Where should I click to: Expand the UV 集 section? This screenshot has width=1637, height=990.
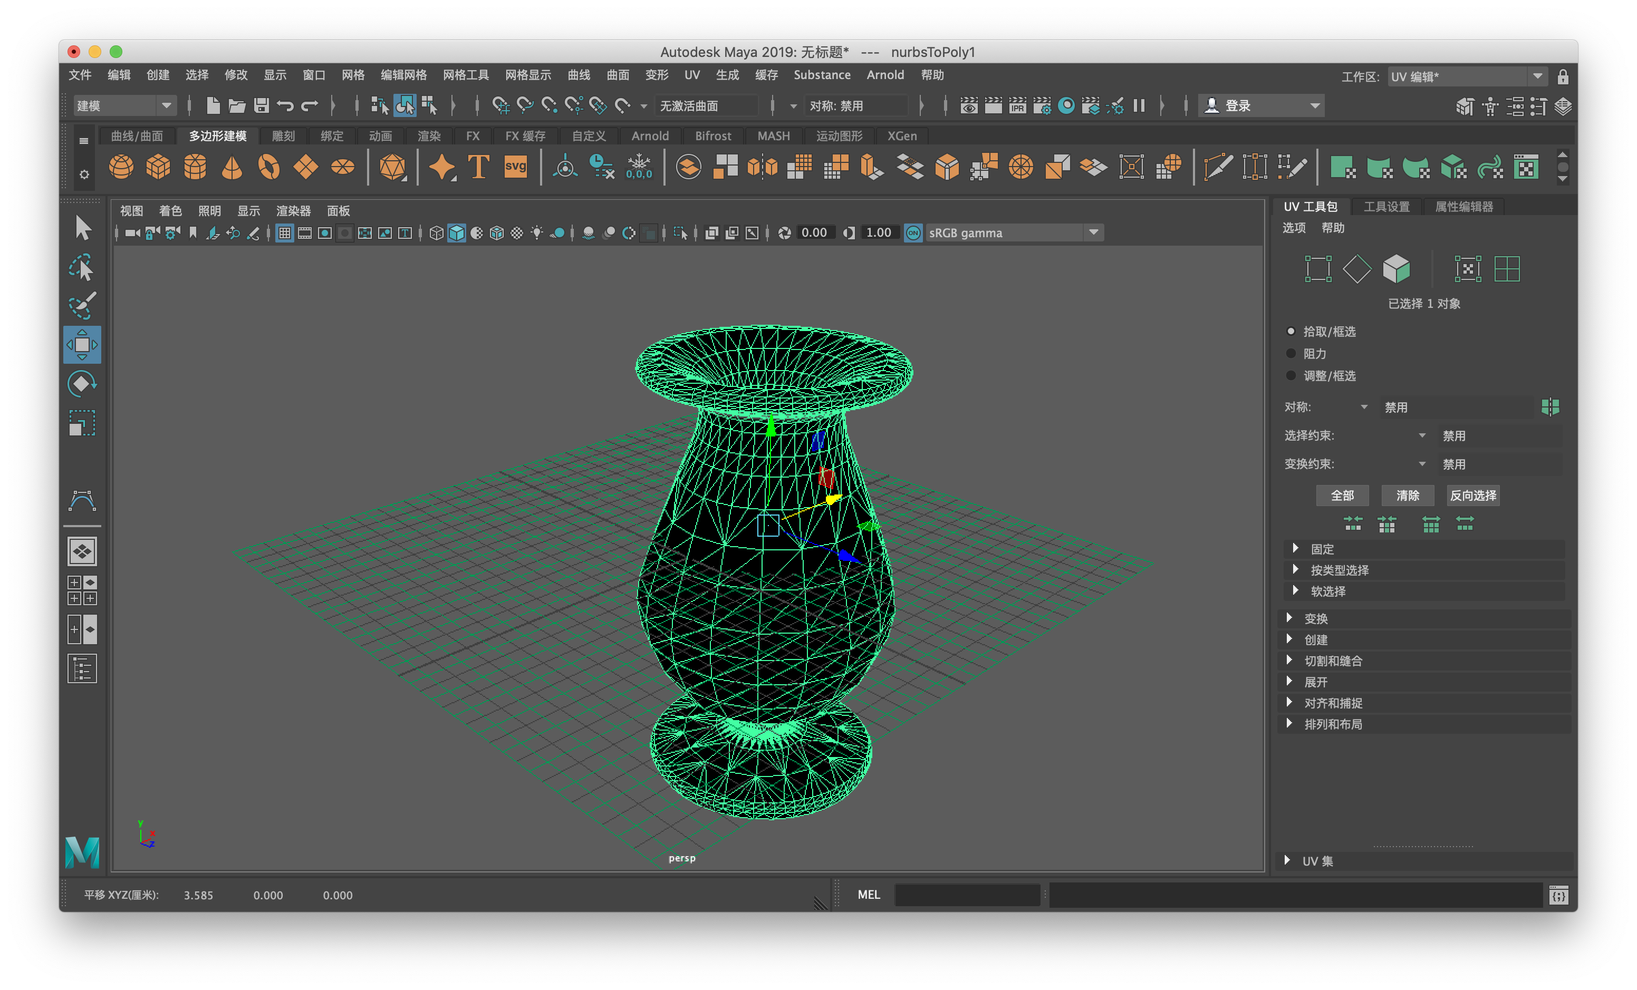tap(1424, 861)
